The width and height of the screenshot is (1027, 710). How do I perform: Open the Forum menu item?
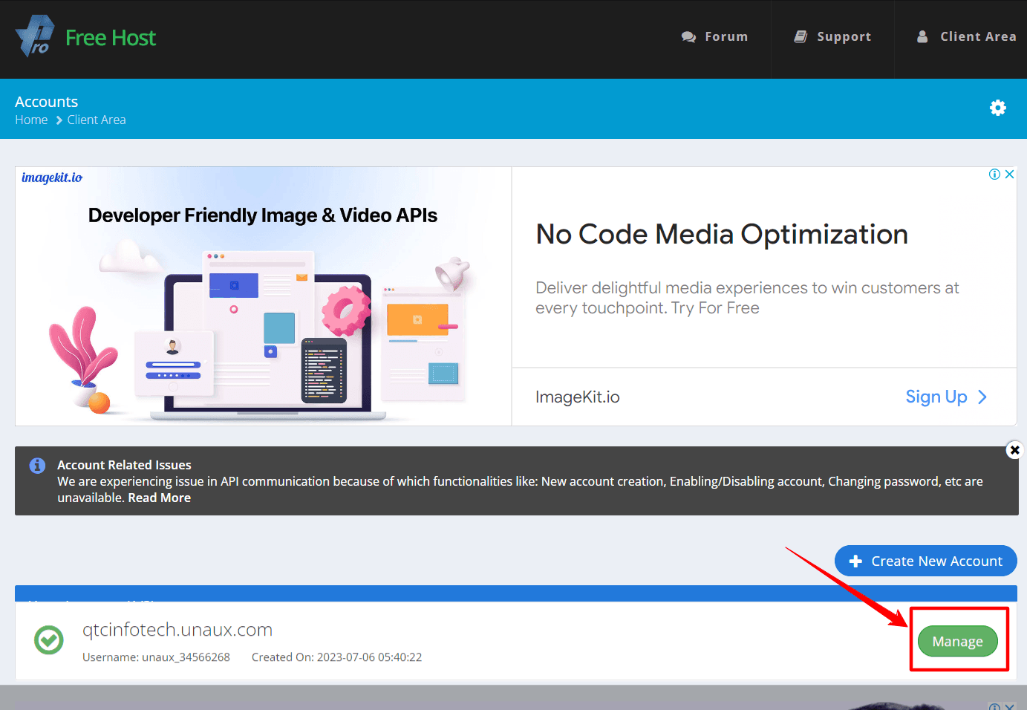pos(714,37)
